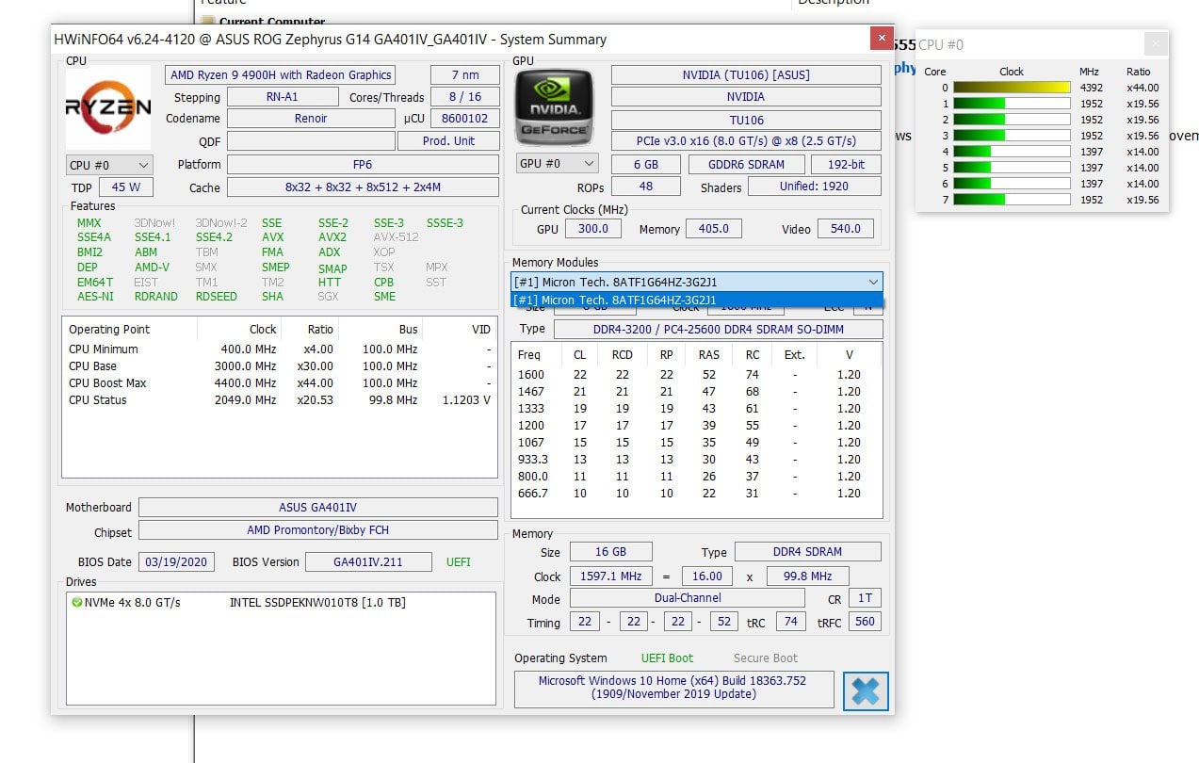1199x763 pixels.
Task: Close the HWiNFO64 System Summary window
Action: 881,39
